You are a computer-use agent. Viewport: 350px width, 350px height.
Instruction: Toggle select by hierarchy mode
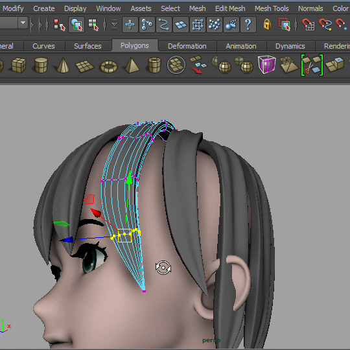(x=60, y=25)
